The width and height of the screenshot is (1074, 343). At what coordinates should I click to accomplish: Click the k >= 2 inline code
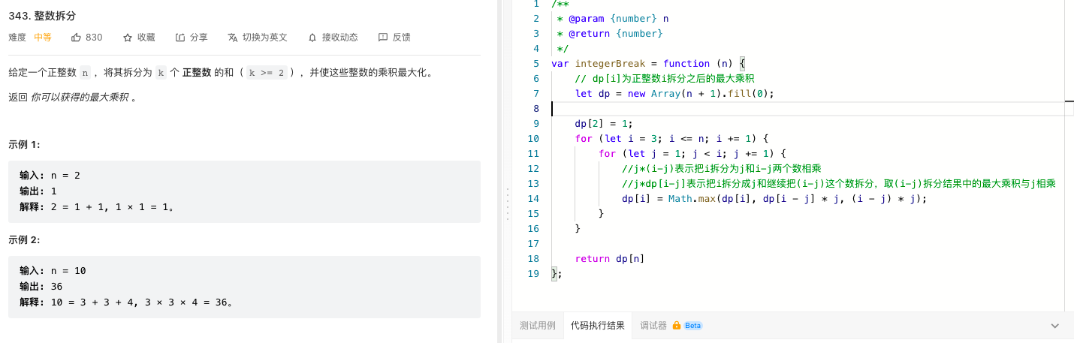tap(267, 73)
